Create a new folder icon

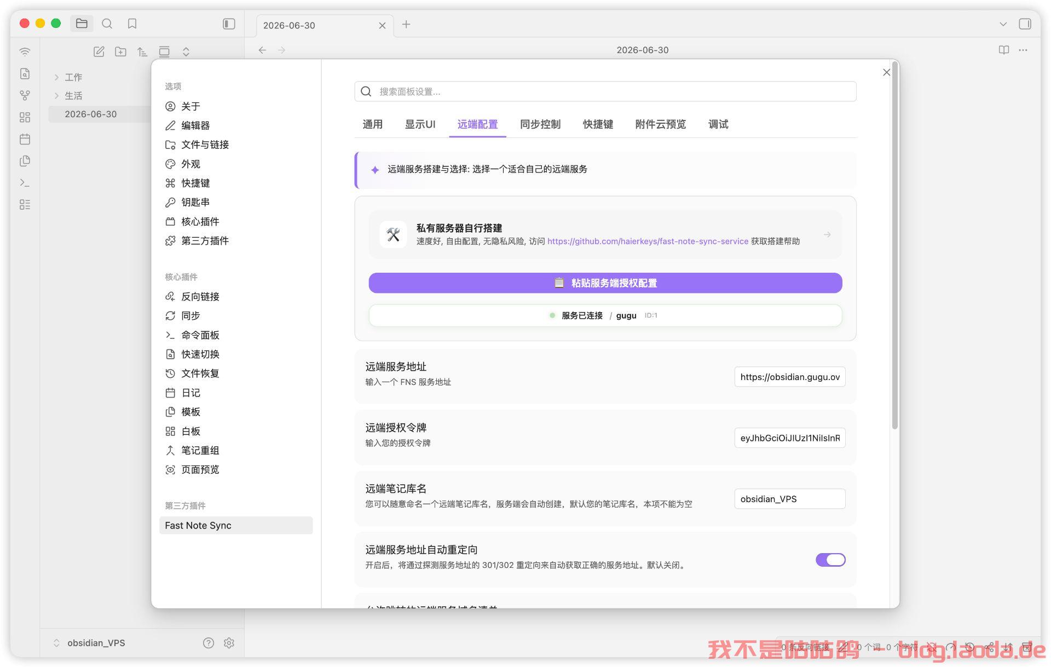(x=120, y=51)
